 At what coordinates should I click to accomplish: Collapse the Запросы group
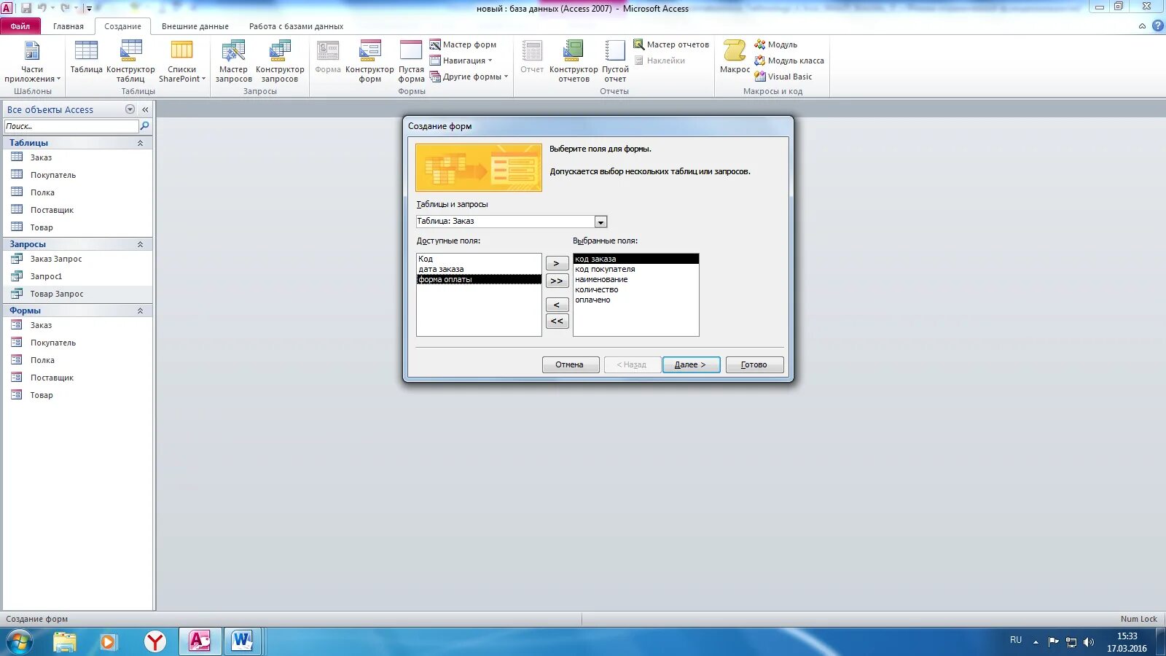click(x=140, y=244)
